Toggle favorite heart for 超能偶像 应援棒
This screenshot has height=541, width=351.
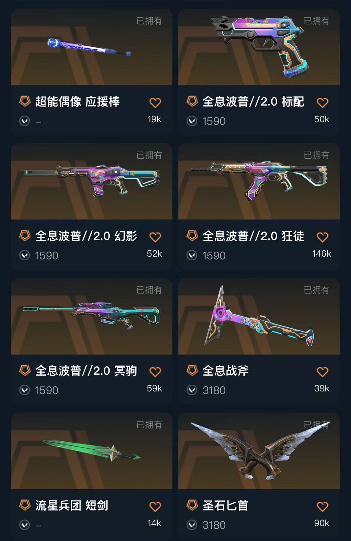tap(155, 103)
